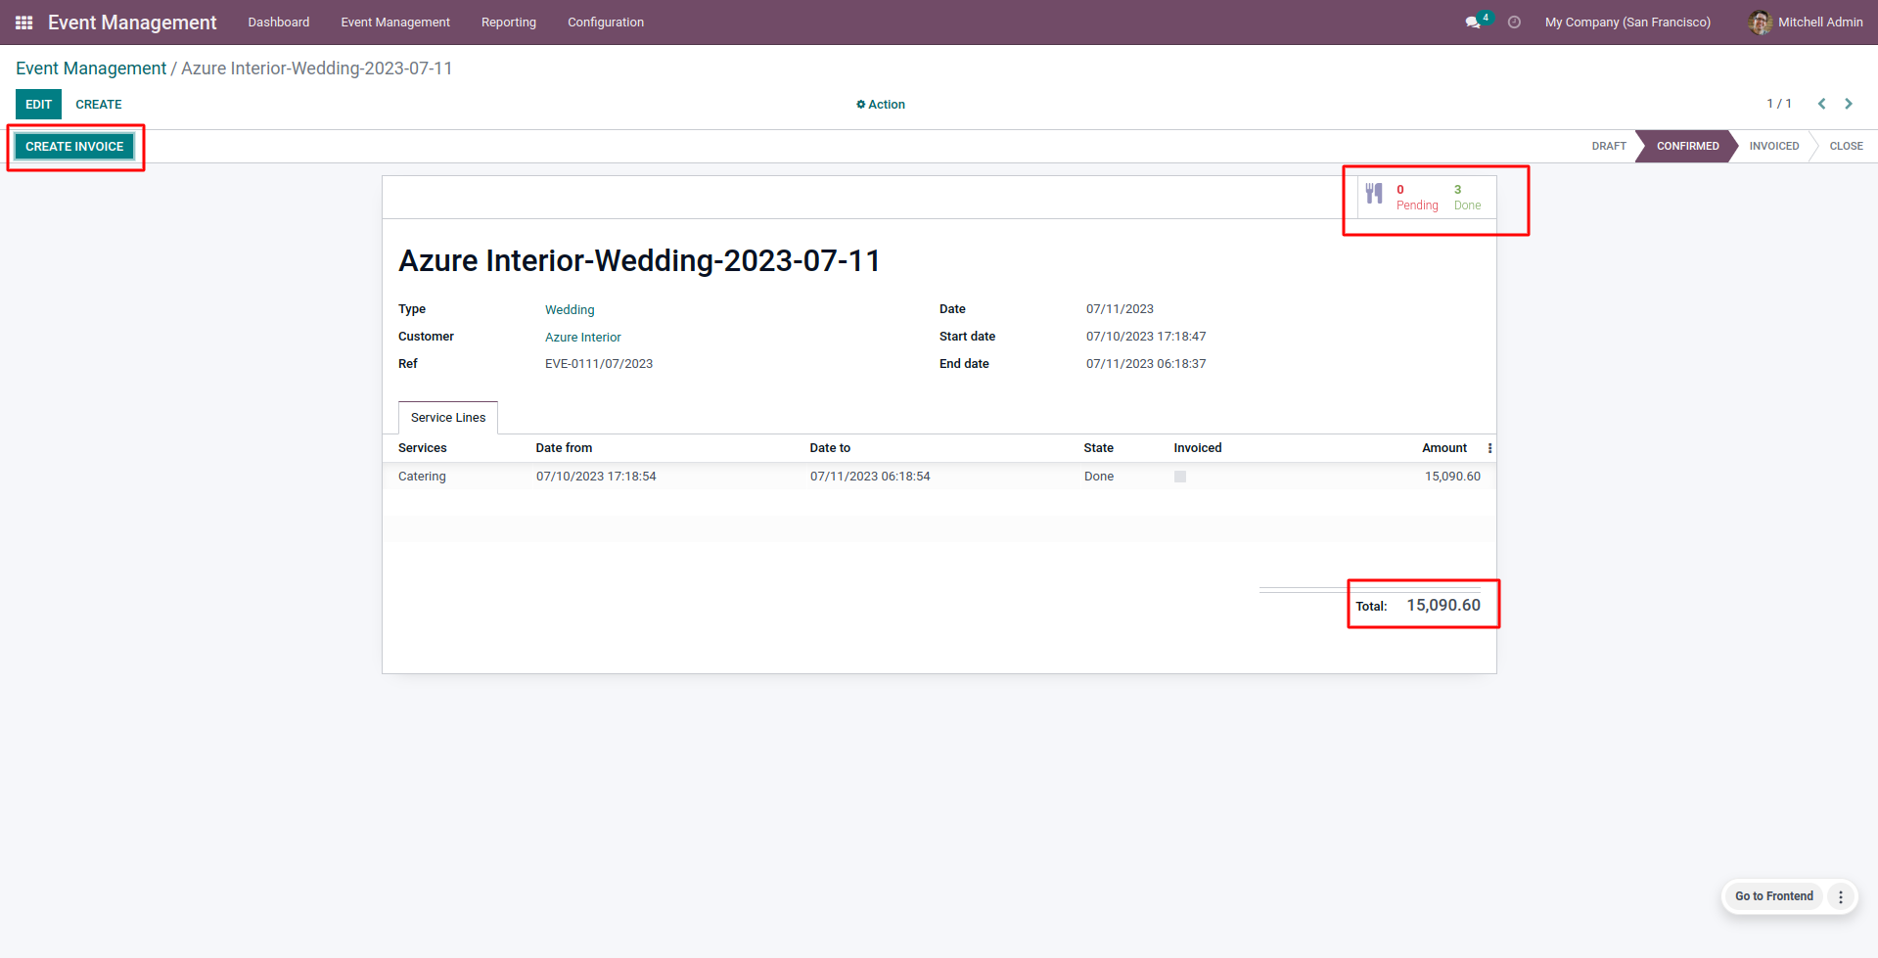The height and width of the screenshot is (958, 1878).
Task: Click Mitchell Admin user avatar
Action: point(1760,23)
